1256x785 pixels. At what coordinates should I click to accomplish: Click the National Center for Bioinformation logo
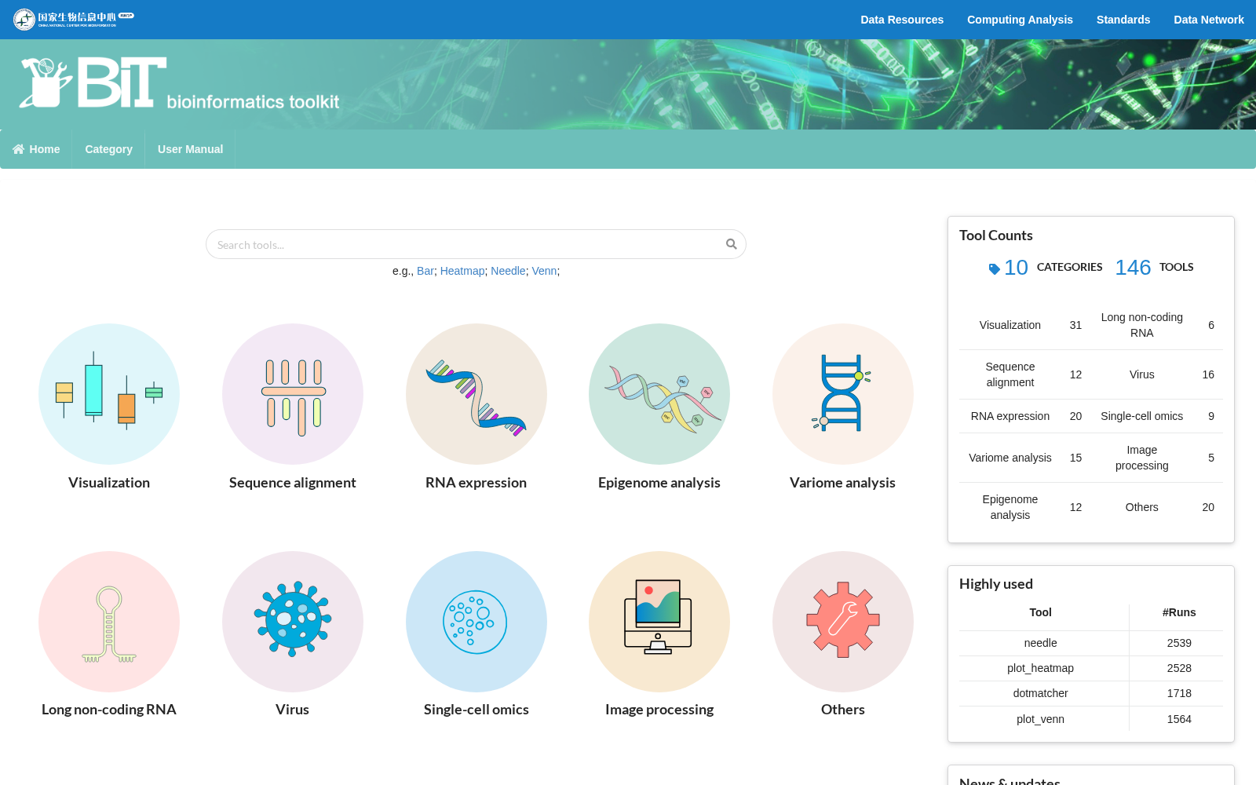point(74,19)
